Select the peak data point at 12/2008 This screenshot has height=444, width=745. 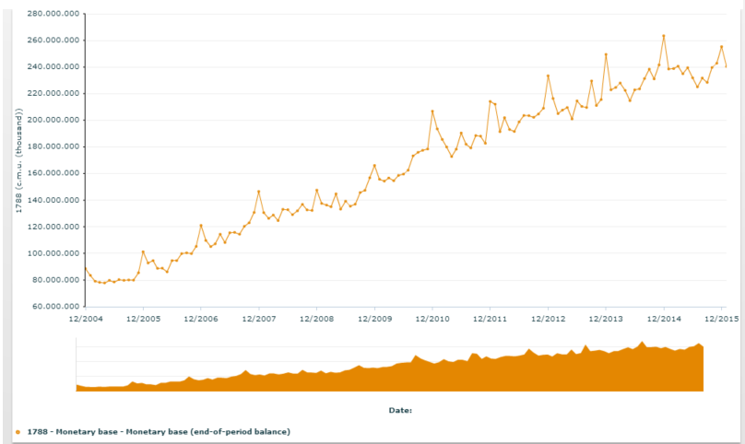pyautogui.click(x=317, y=190)
